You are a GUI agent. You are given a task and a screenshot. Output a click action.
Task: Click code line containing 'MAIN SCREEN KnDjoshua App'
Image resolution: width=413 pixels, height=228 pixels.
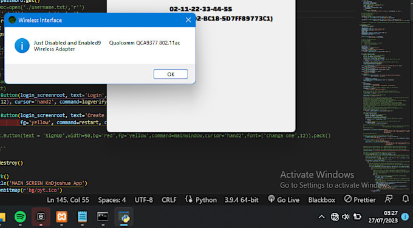tap(44, 183)
